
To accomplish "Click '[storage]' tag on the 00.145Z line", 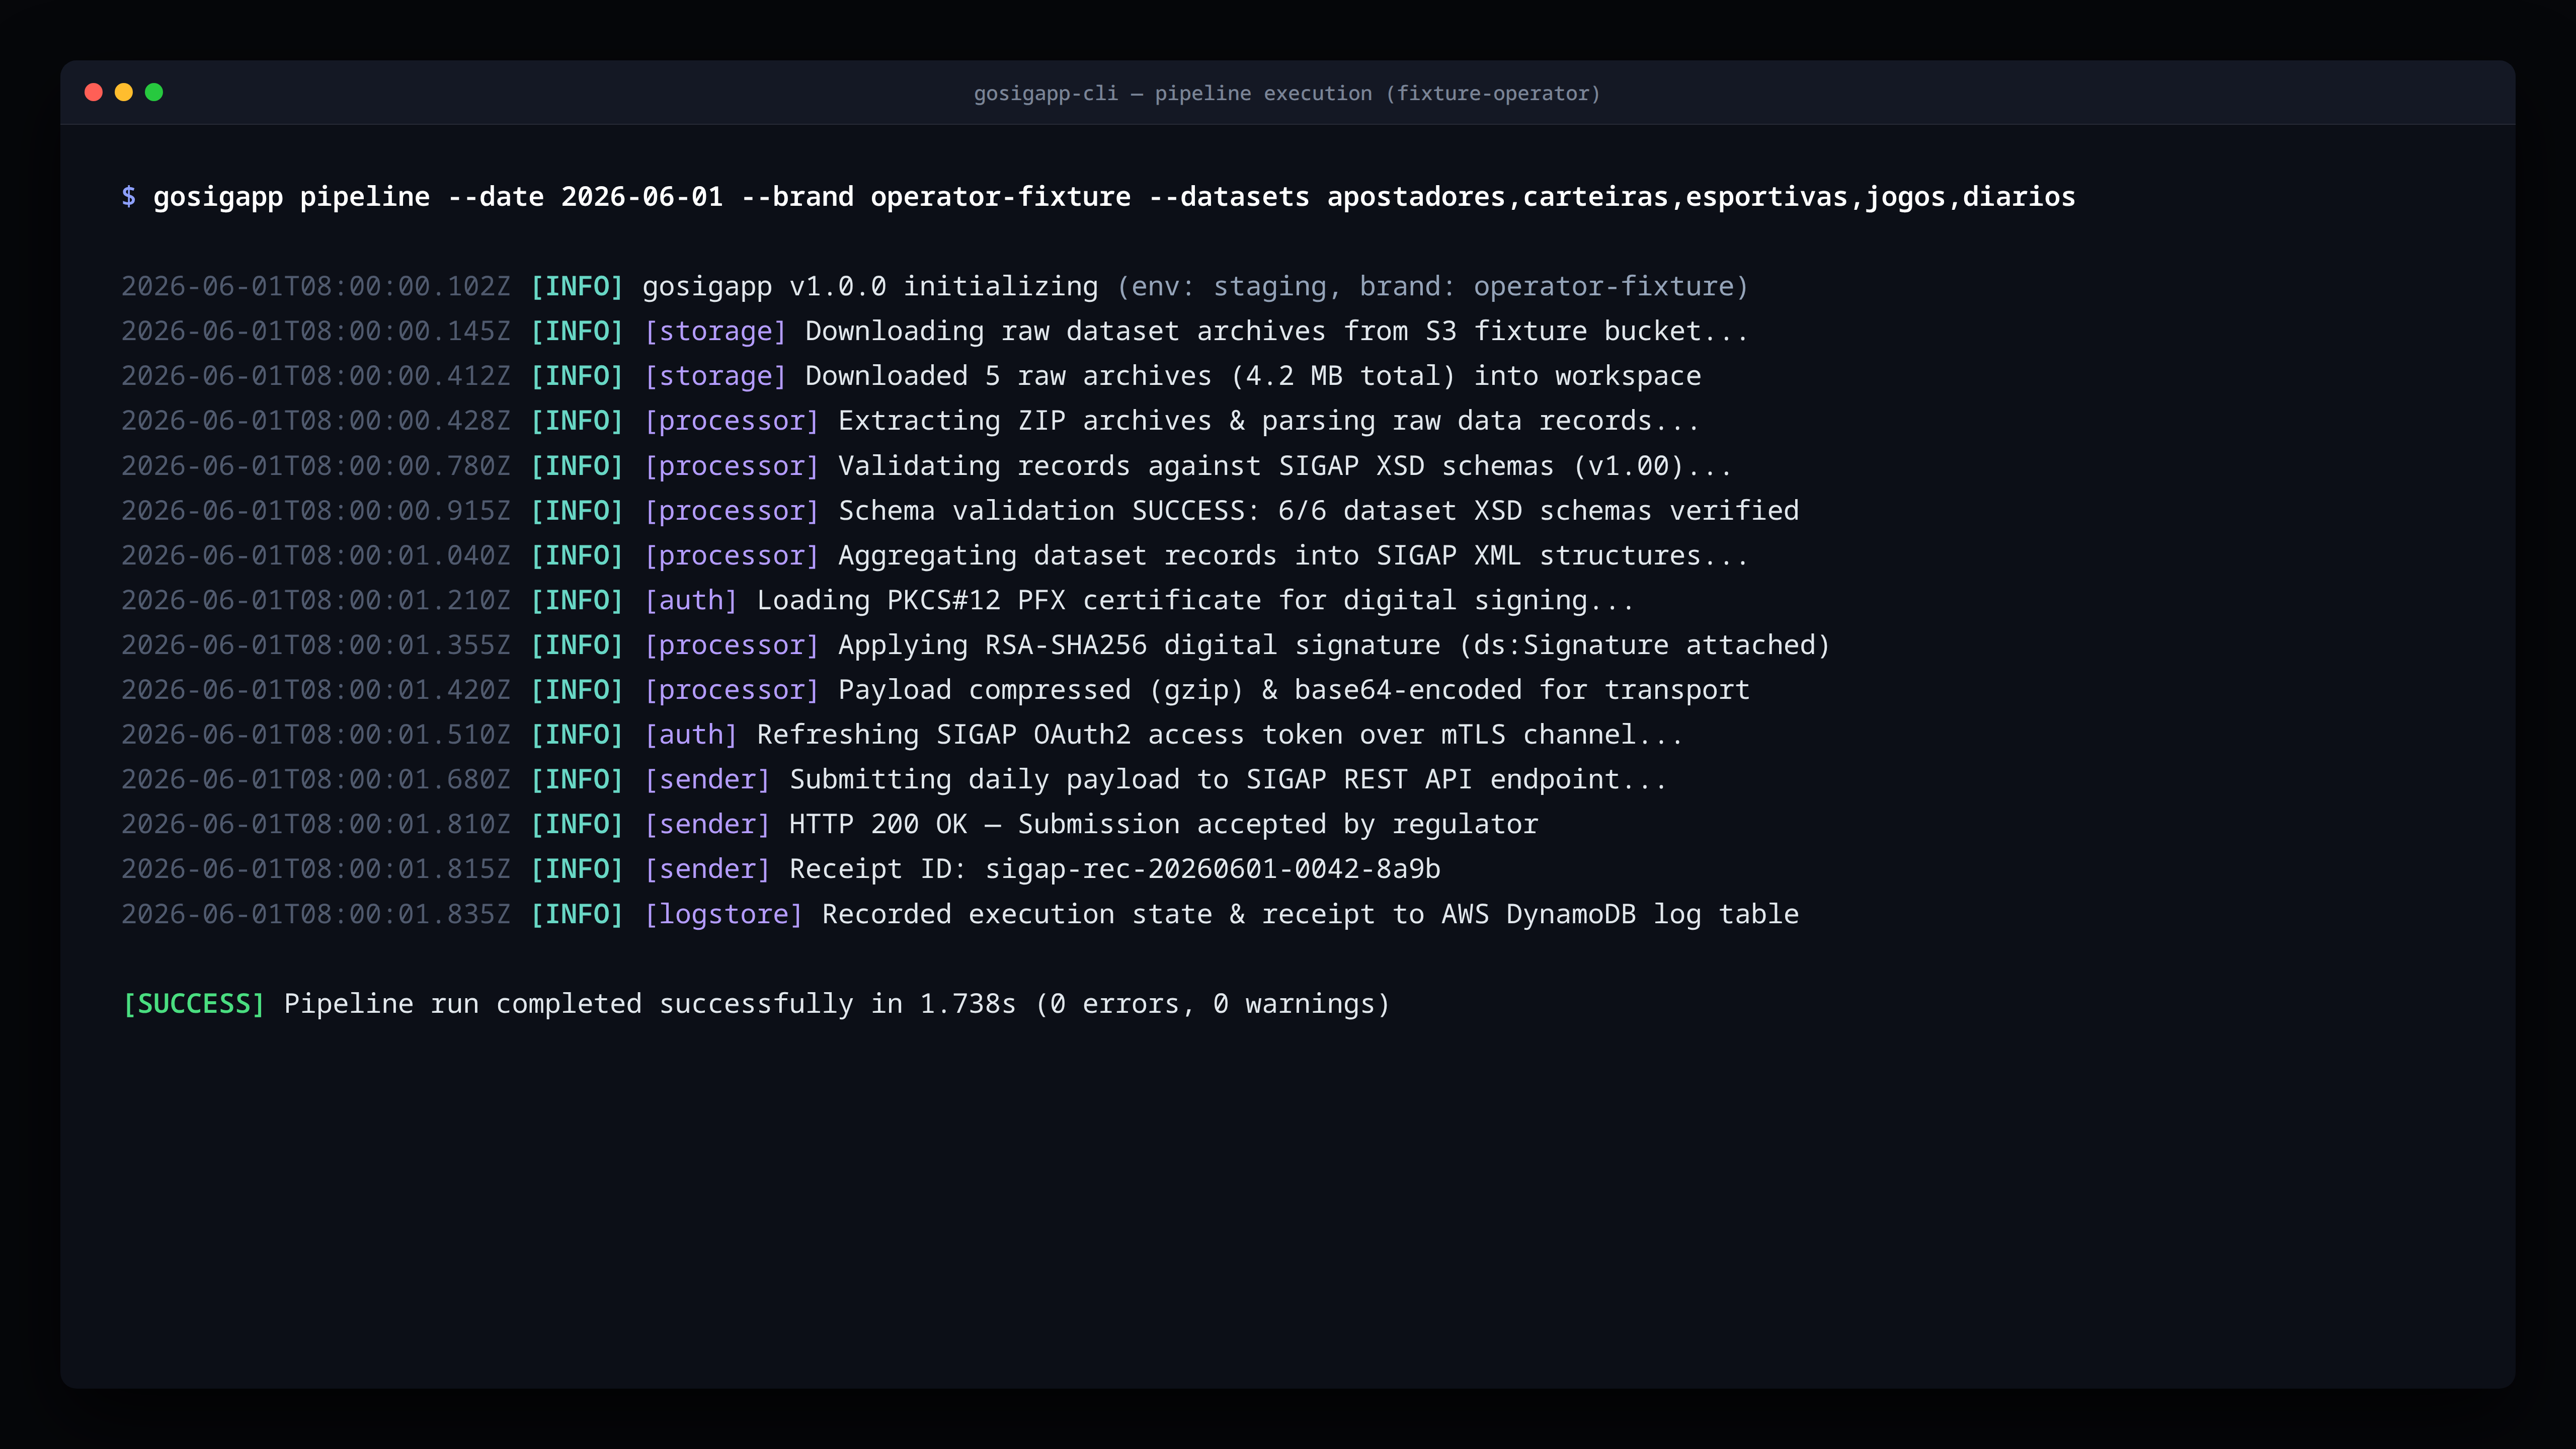I will pyautogui.click(x=715, y=331).
